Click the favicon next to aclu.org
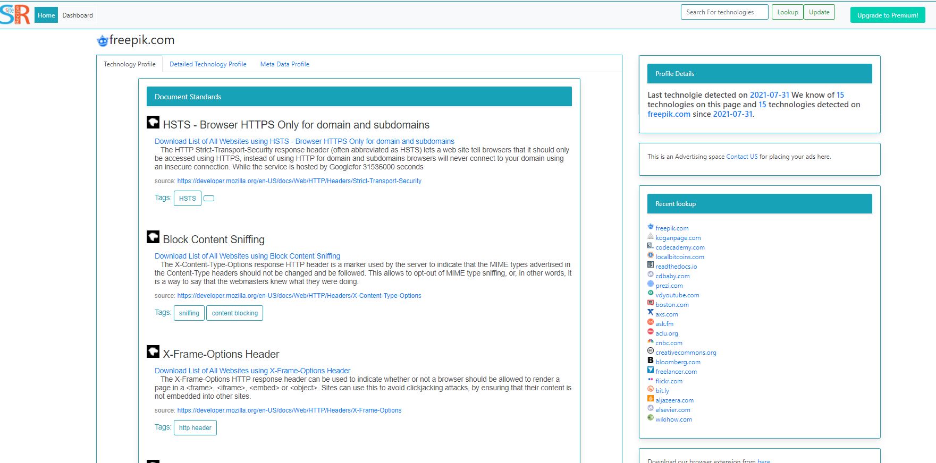This screenshot has height=463, width=936. [x=651, y=332]
